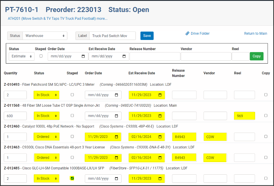Click the Truck Pad Switch Mov label field
This screenshot has width=274, height=186.
coord(112,36)
